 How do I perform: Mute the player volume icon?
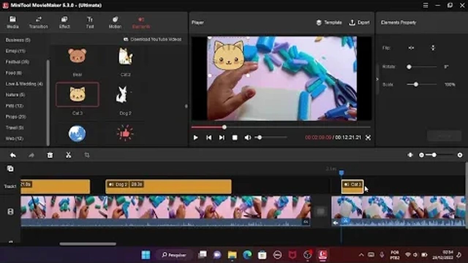[x=248, y=137]
